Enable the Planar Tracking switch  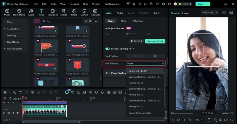pos(108,73)
